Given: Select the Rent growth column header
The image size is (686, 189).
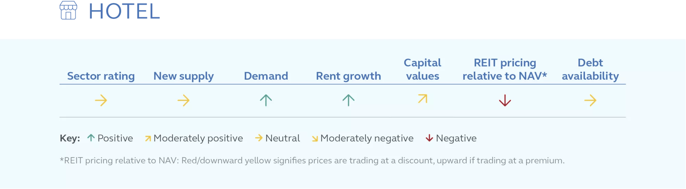Looking at the screenshot, I should (348, 76).
